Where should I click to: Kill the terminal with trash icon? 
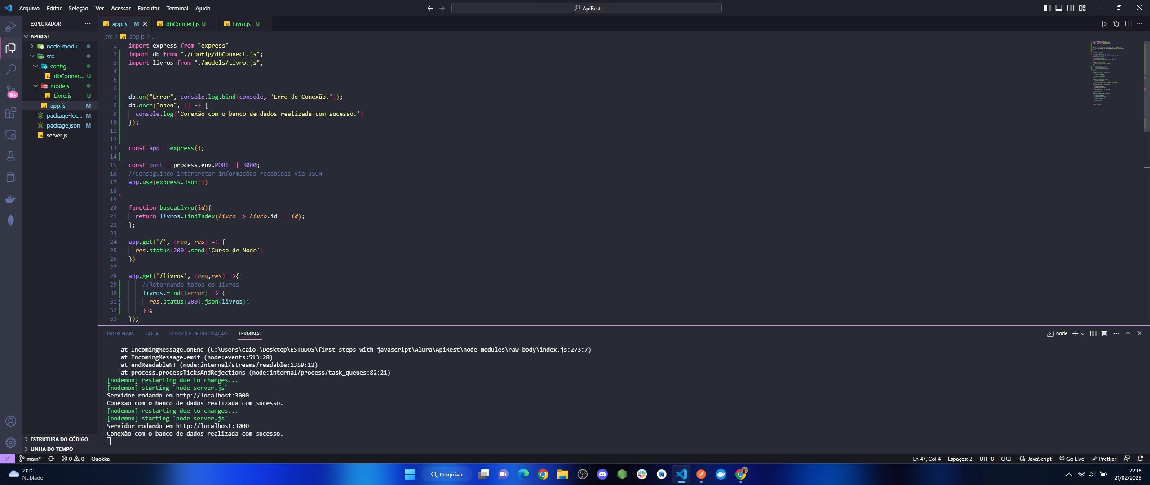coord(1104,333)
